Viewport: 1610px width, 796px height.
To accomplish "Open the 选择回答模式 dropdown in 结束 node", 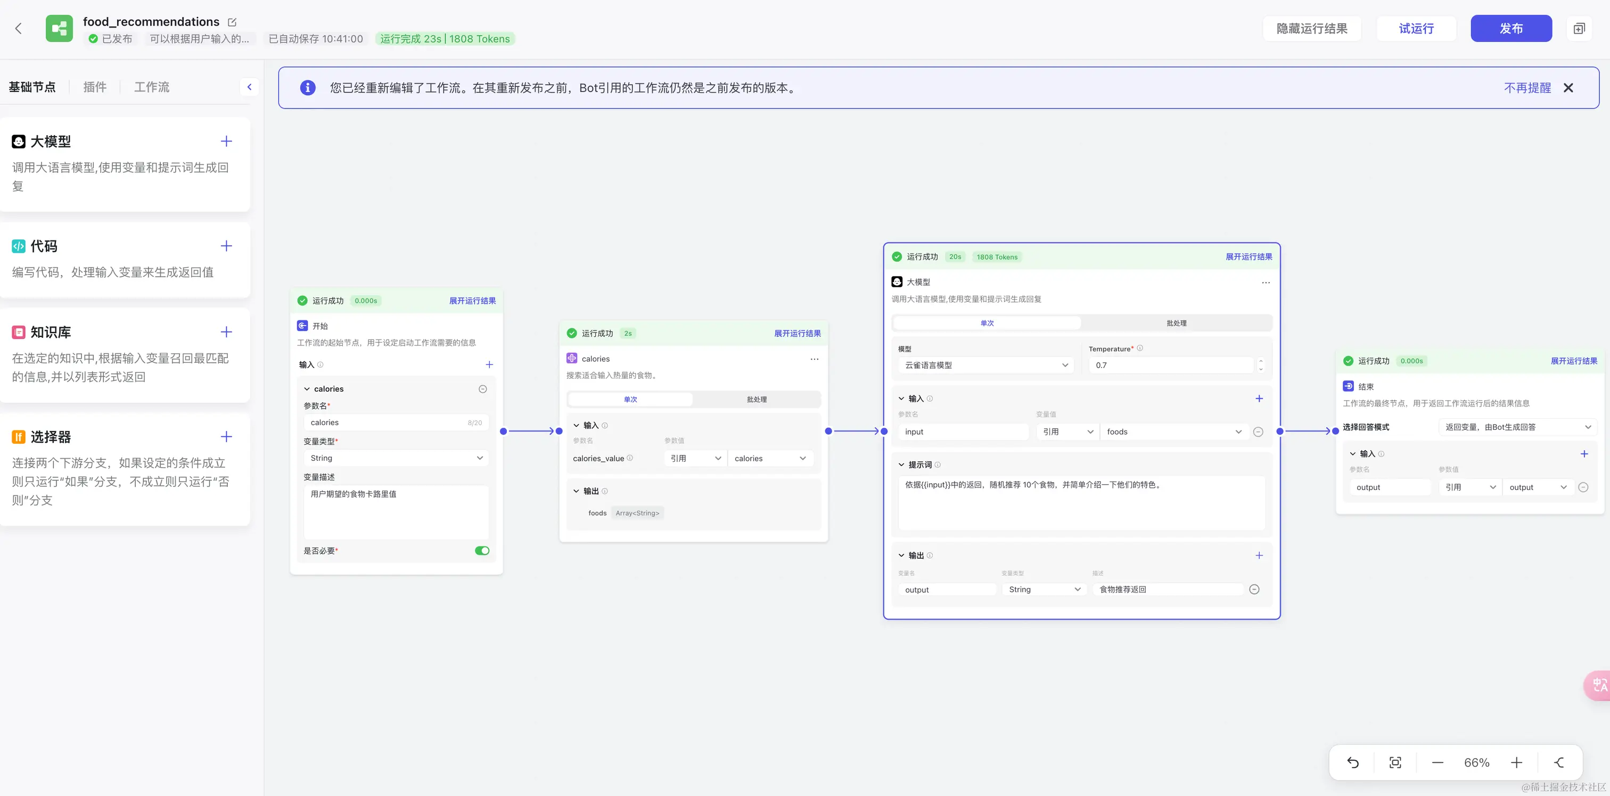I will click(1517, 427).
